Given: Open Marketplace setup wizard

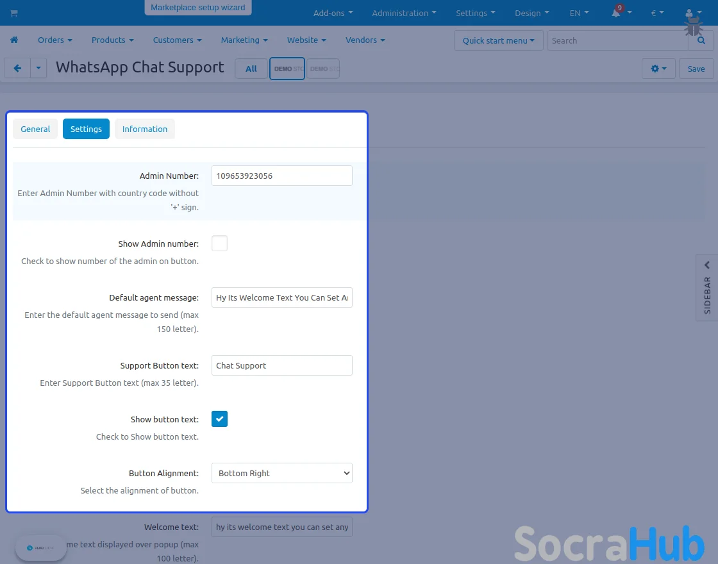Looking at the screenshot, I should (198, 7).
